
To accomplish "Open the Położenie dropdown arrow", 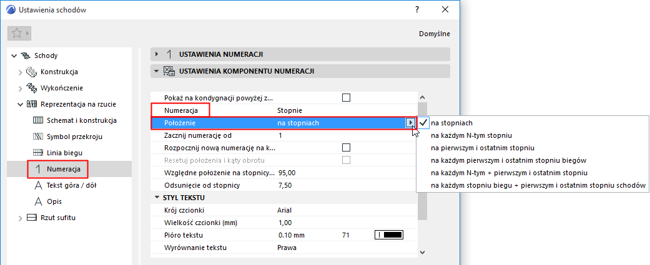I will click(410, 123).
